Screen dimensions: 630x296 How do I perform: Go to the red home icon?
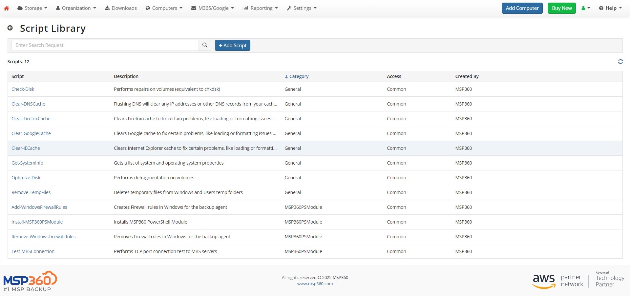6,8
